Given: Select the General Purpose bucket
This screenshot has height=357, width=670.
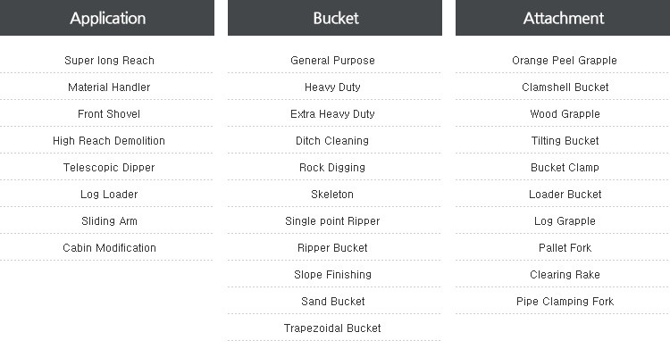Looking at the screenshot, I should 332,60.
